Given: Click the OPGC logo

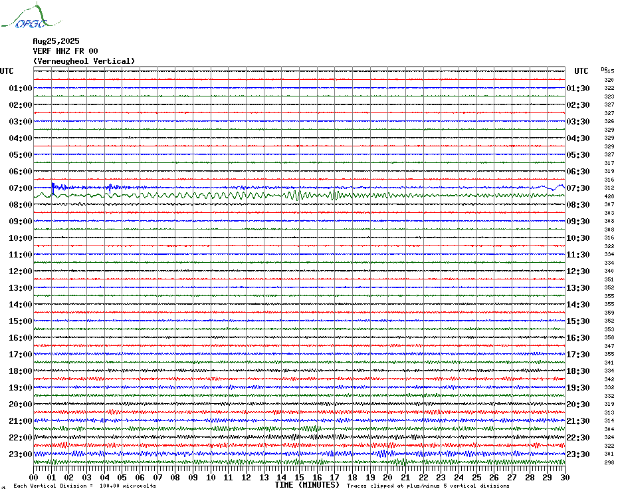Looking at the screenshot, I should (31, 16).
